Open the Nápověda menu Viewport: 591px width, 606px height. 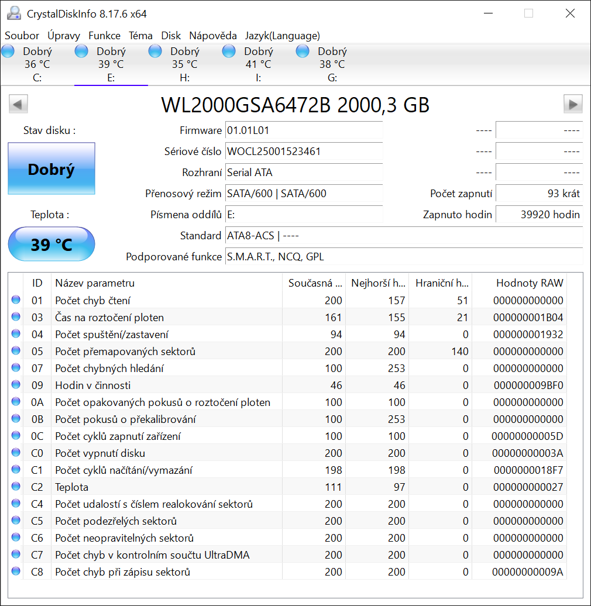pyautogui.click(x=213, y=36)
